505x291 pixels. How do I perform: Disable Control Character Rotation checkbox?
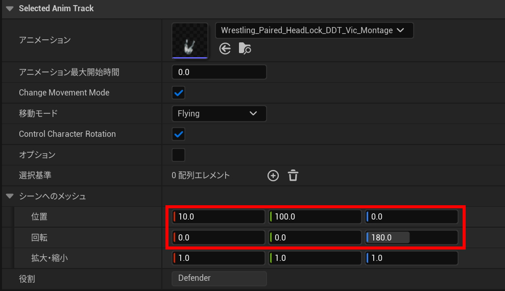(178, 134)
